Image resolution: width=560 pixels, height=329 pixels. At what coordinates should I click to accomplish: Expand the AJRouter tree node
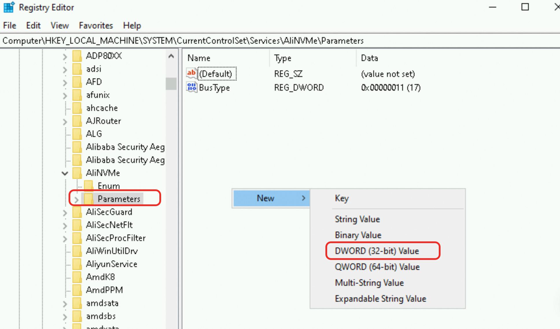click(65, 121)
